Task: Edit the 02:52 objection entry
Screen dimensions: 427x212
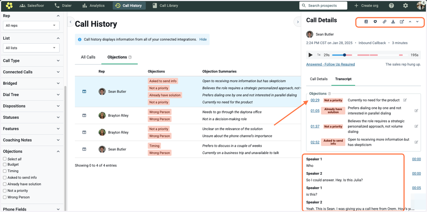Action: tap(416, 142)
